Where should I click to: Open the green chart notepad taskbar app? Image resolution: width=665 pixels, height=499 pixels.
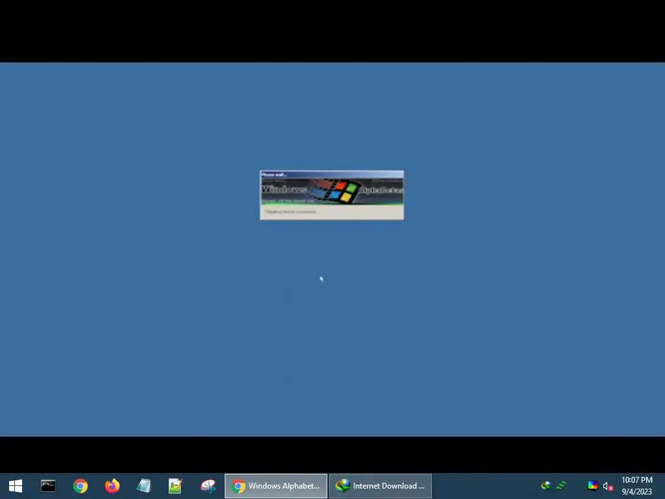[x=175, y=486]
